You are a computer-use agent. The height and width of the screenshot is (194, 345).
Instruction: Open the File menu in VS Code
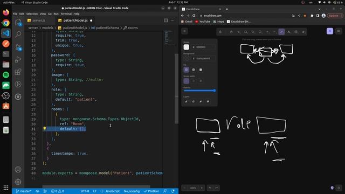coord(15,14)
